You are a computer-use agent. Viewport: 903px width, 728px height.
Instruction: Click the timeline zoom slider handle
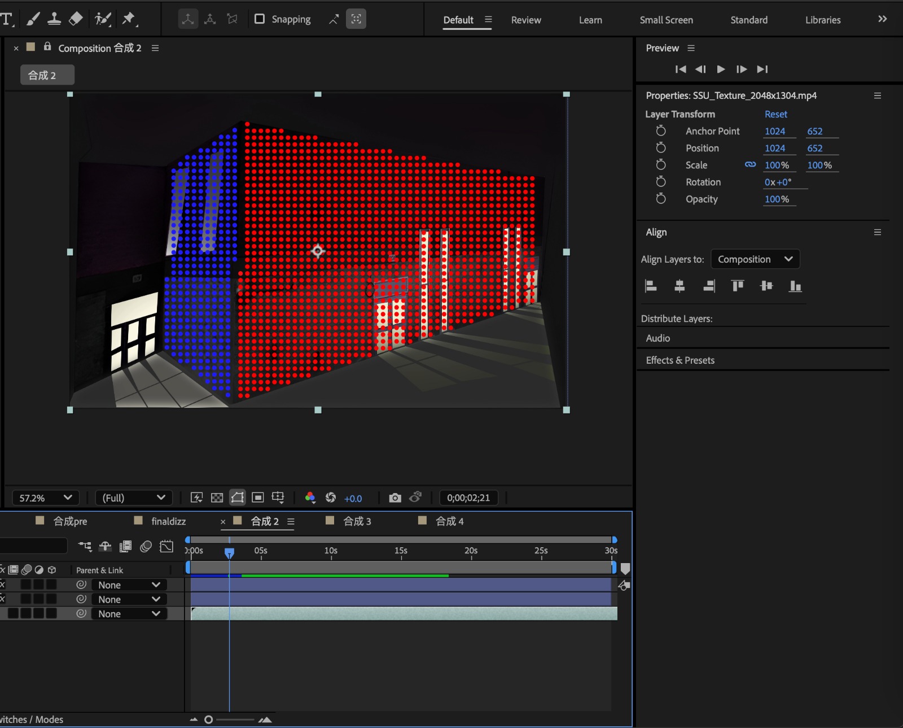[x=209, y=720]
